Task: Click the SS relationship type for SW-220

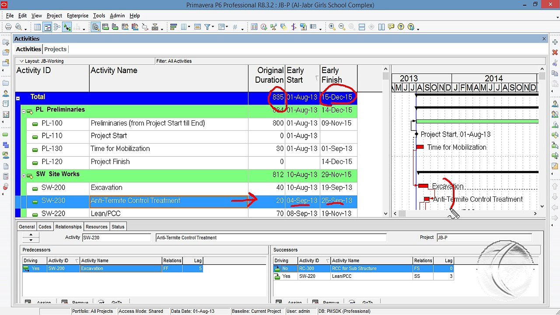Action: [x=423, y=276]
